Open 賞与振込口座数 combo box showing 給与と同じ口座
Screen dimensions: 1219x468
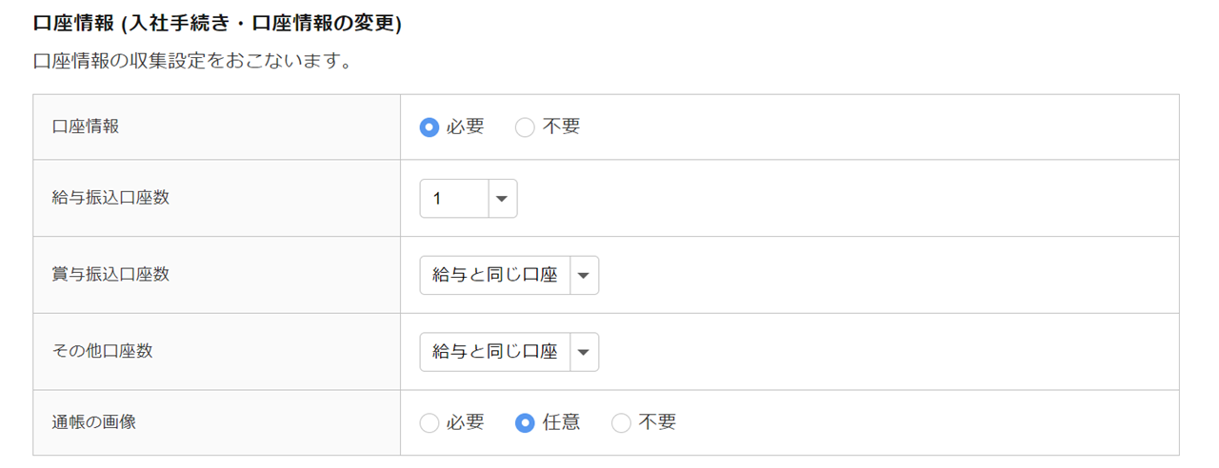pos(494,276)
